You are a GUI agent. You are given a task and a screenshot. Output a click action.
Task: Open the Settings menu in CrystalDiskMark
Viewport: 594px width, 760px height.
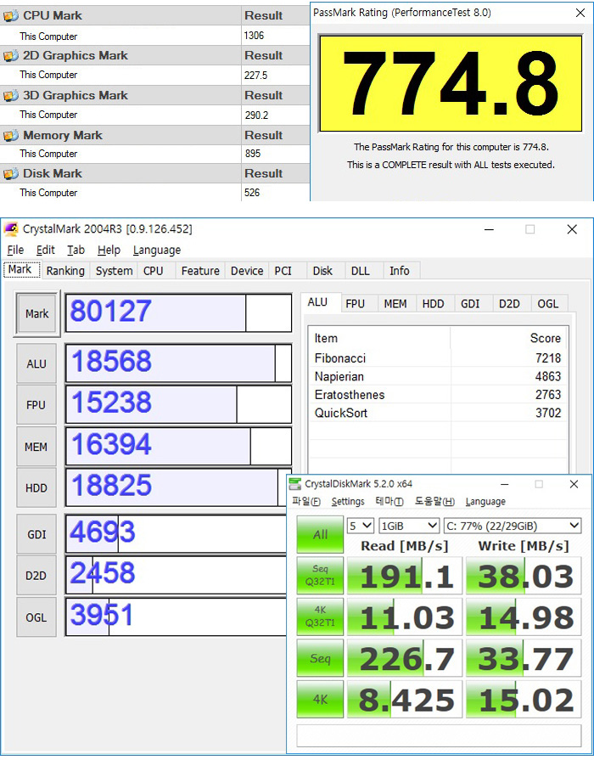(348, 502)
